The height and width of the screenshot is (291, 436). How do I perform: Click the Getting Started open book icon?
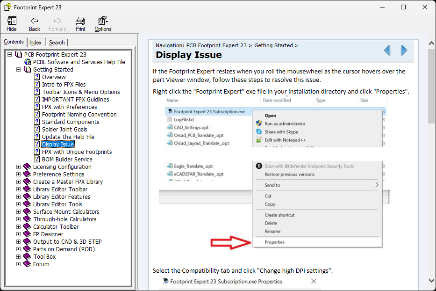[x=27, y=69]
